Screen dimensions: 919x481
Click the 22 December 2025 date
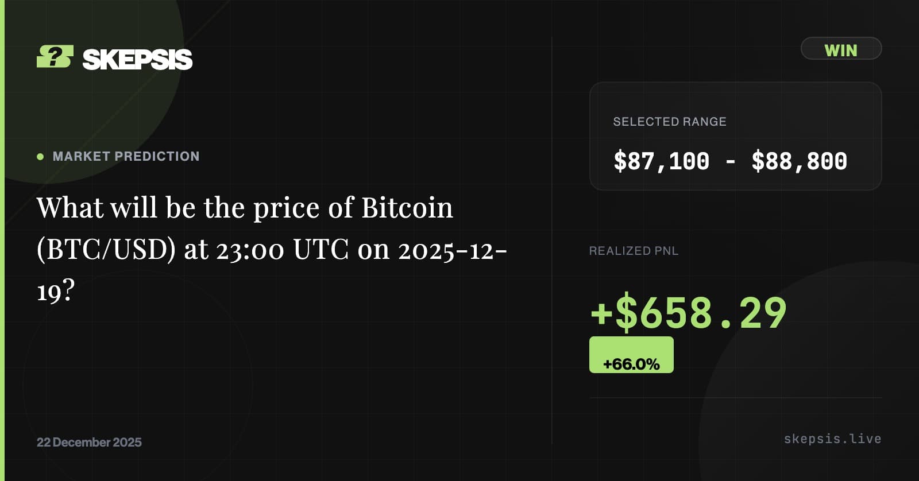[x=89, y=442]
